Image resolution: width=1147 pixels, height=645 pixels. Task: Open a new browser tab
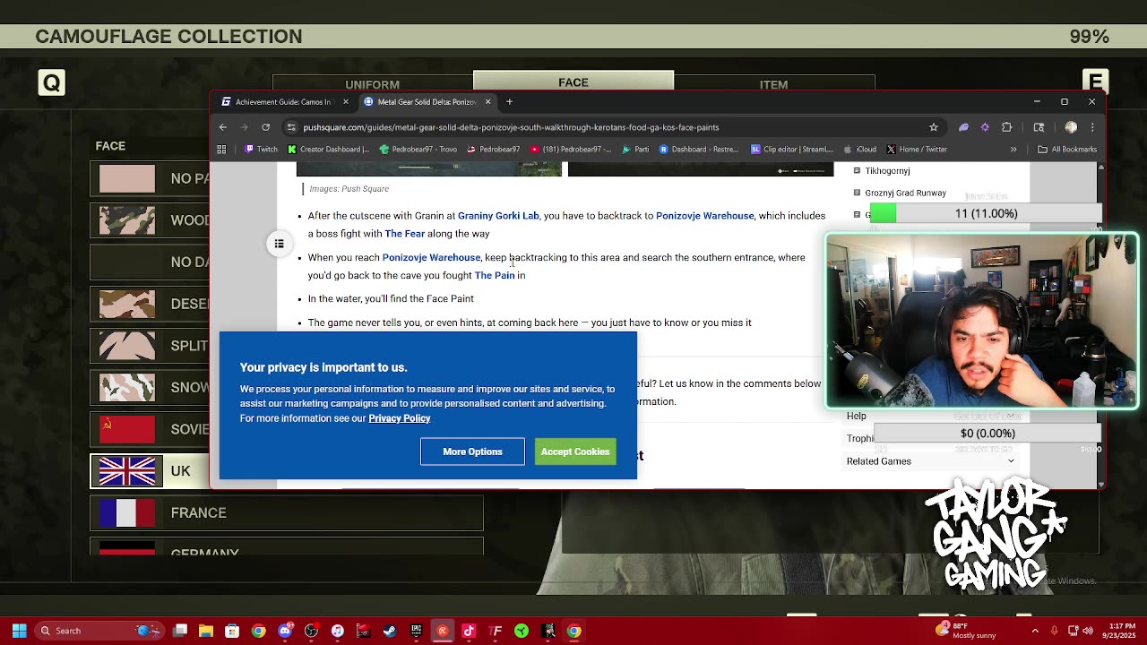509,102
